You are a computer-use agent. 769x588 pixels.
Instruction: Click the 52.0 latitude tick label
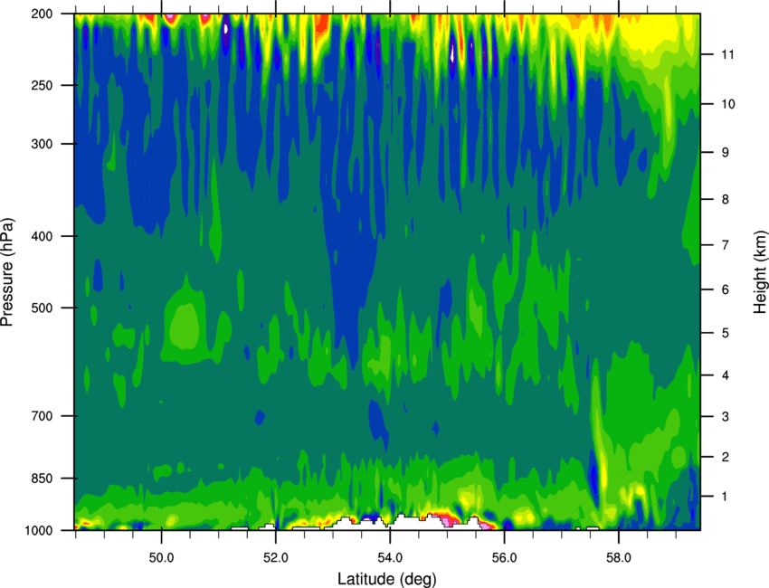[276, 558]
